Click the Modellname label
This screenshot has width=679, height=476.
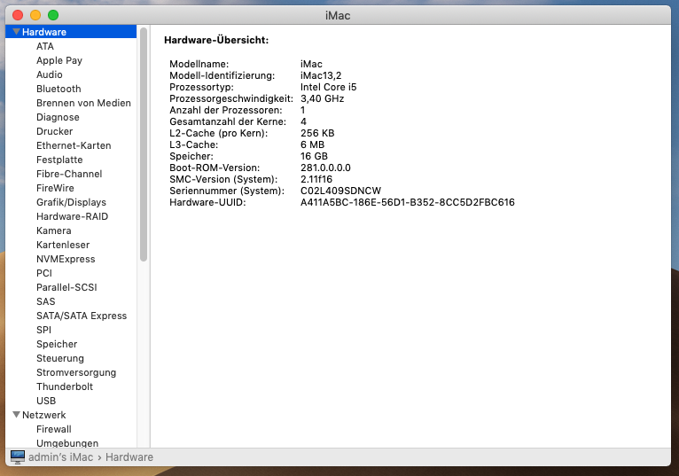point(199,64)
